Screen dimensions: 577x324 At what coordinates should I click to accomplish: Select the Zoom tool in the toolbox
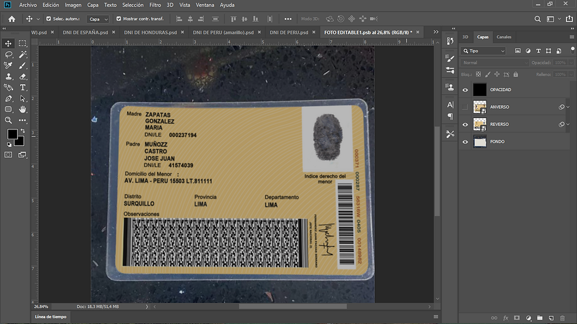8,120
